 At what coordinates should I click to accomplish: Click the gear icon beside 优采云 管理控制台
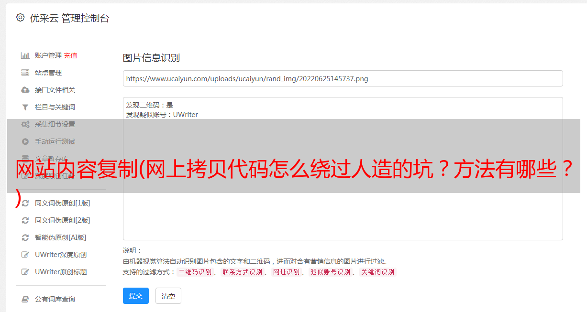click(20, 18)
